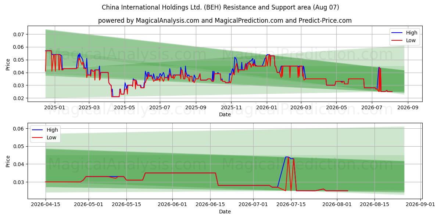Click the 2026-09 date tick label
The image size is (441, 220).
click(x=408, y=107)
